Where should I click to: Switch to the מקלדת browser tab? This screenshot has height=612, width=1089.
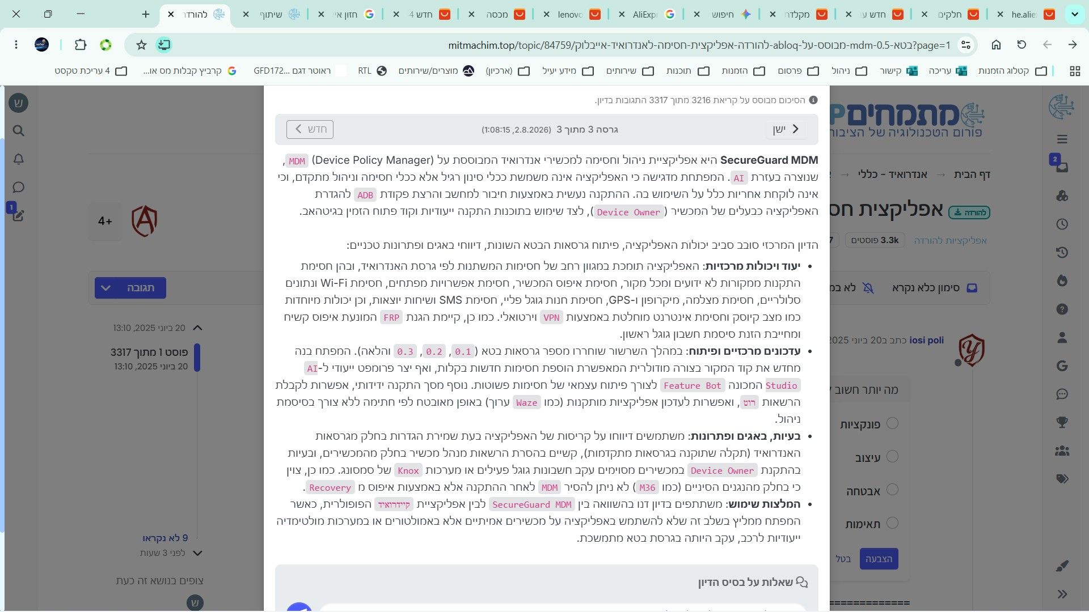(x=796, y=14)
